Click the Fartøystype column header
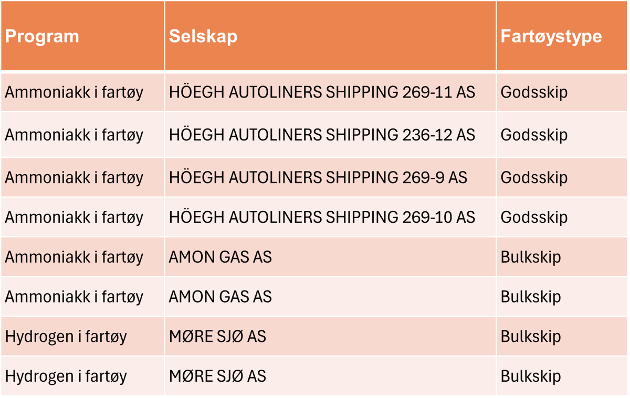The width and height of the screenshot is (630, 398). coord(551,37)
